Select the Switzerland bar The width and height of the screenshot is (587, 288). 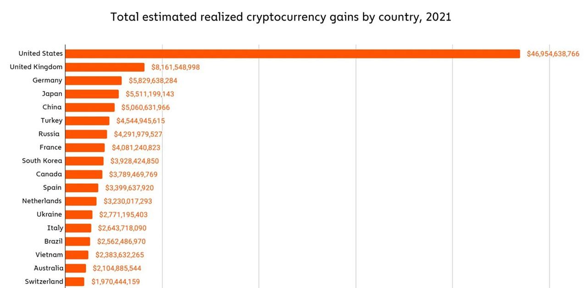(75, 282)
